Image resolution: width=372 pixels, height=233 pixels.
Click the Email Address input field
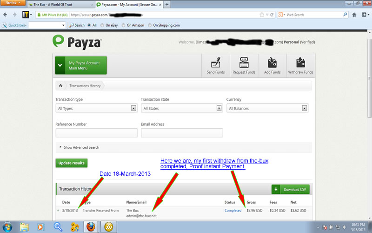pos(182,133)
